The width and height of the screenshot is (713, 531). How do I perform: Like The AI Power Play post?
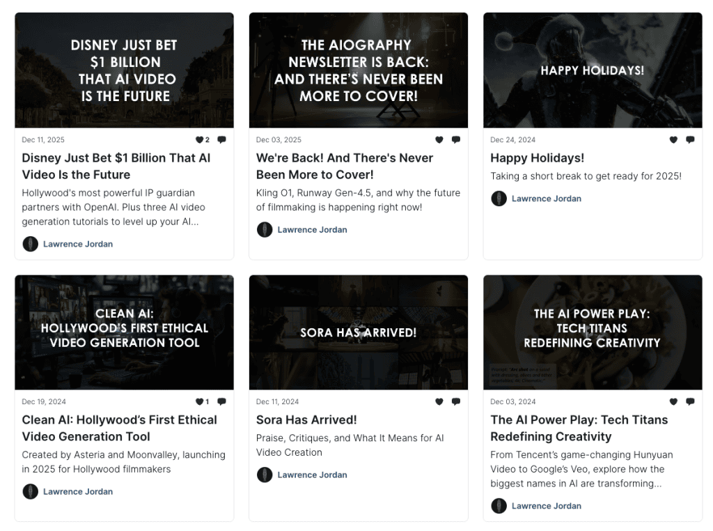click(673, 402)
